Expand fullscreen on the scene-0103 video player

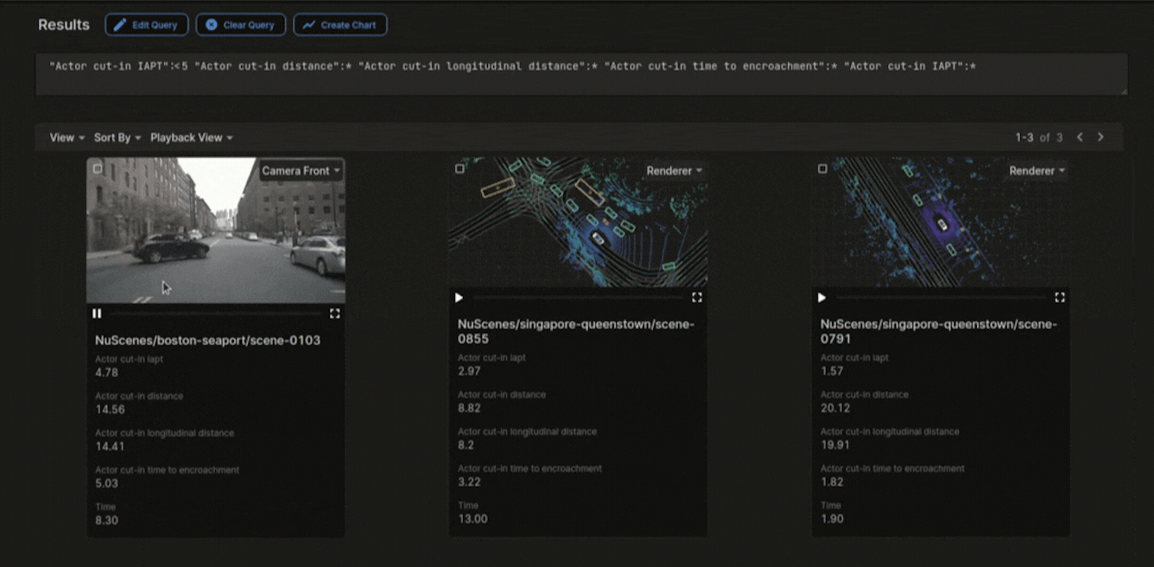click(x=335, y=313)
